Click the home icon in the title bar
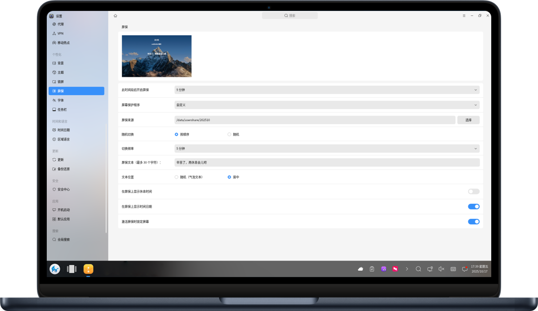 (116, 16)
